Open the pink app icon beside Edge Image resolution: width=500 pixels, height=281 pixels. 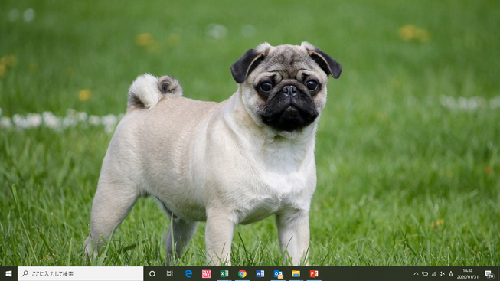(206, 273)
